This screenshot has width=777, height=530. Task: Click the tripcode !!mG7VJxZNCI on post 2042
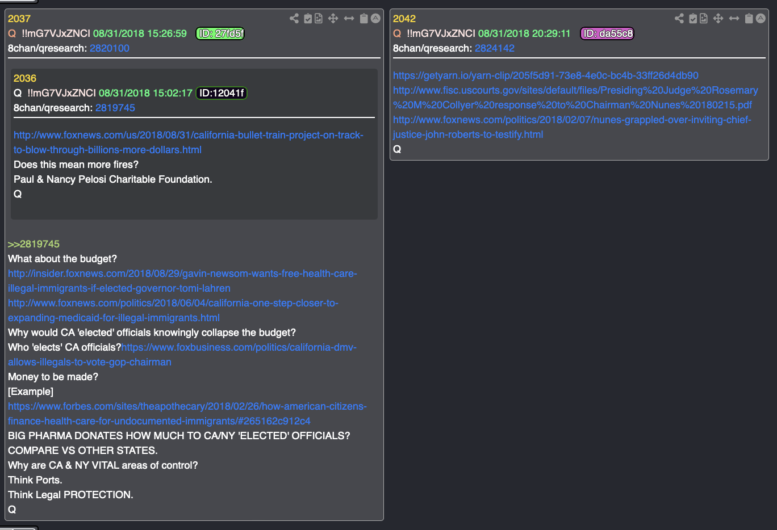tap(441, 33)
